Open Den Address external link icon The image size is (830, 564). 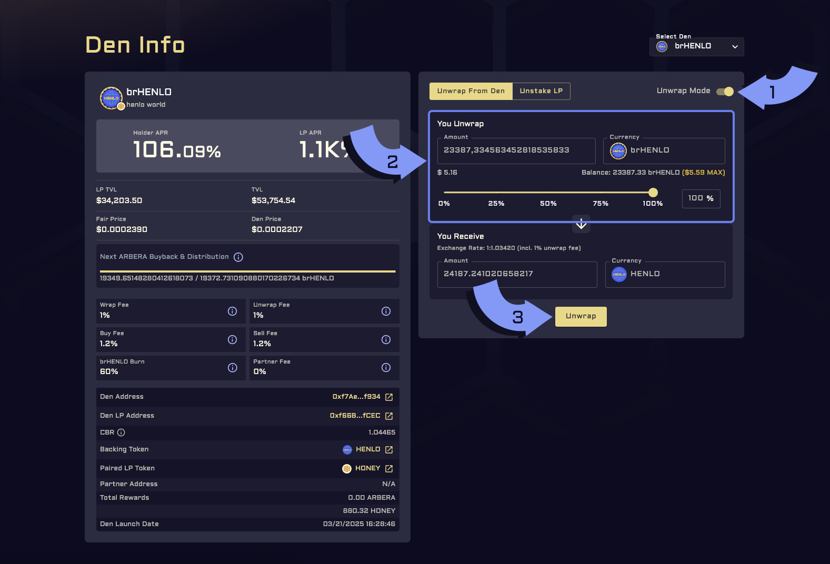point(389,397)
